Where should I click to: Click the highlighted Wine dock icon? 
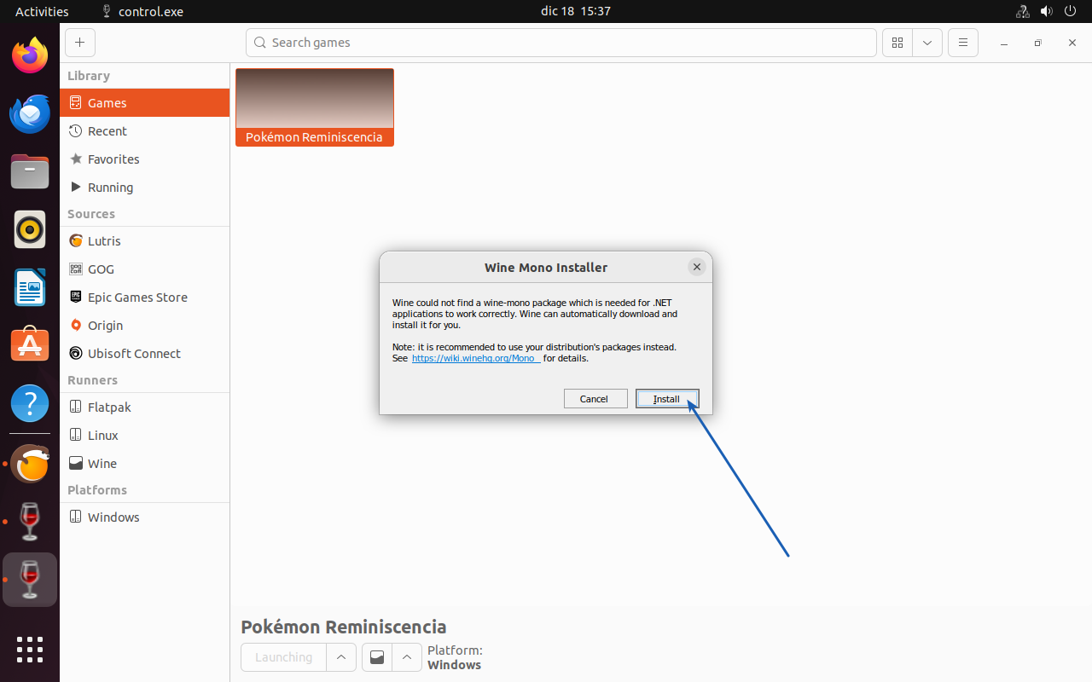[30, 580]
